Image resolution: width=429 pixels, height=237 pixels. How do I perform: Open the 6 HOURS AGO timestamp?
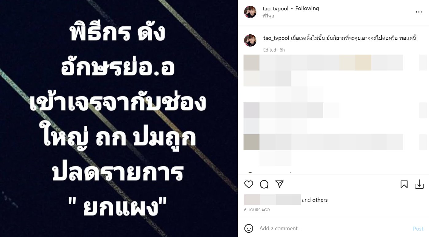pyautogui.click(x=257, y=210)
